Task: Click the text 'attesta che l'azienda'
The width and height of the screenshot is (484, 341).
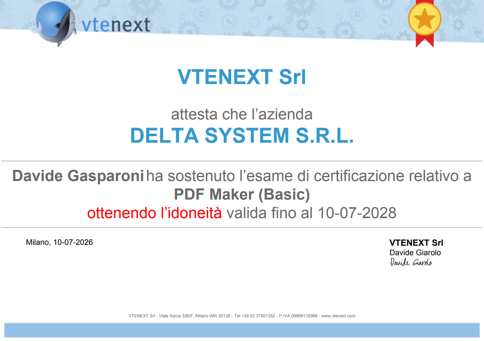Action: tap(242, 114)
